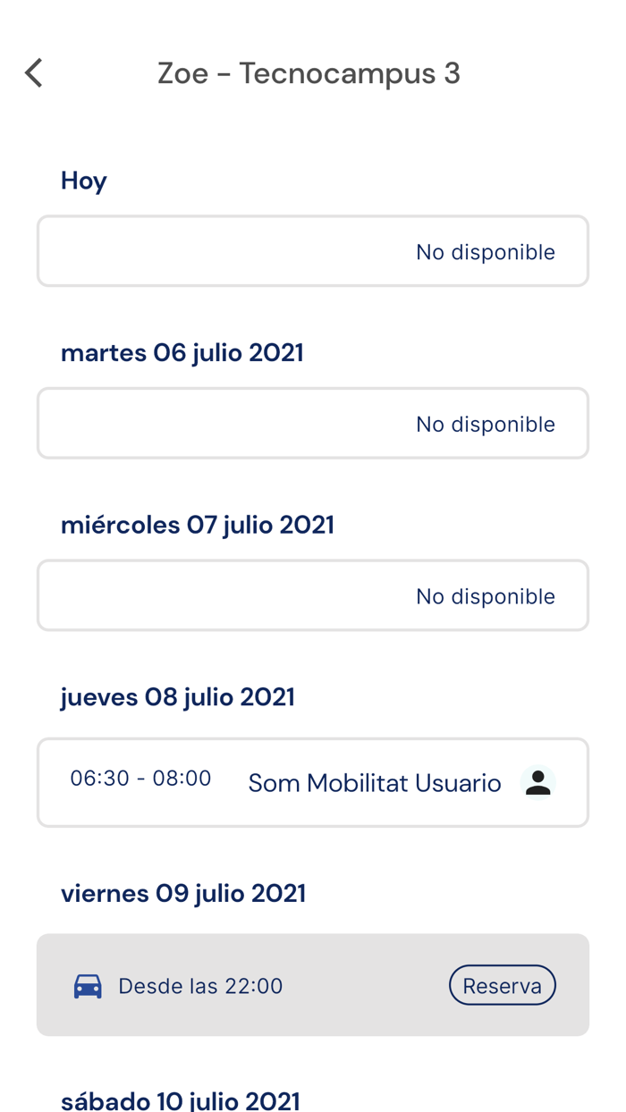626x1112 pixels.
Task: Select the jueves reservation card
Action: click(313, 782)
